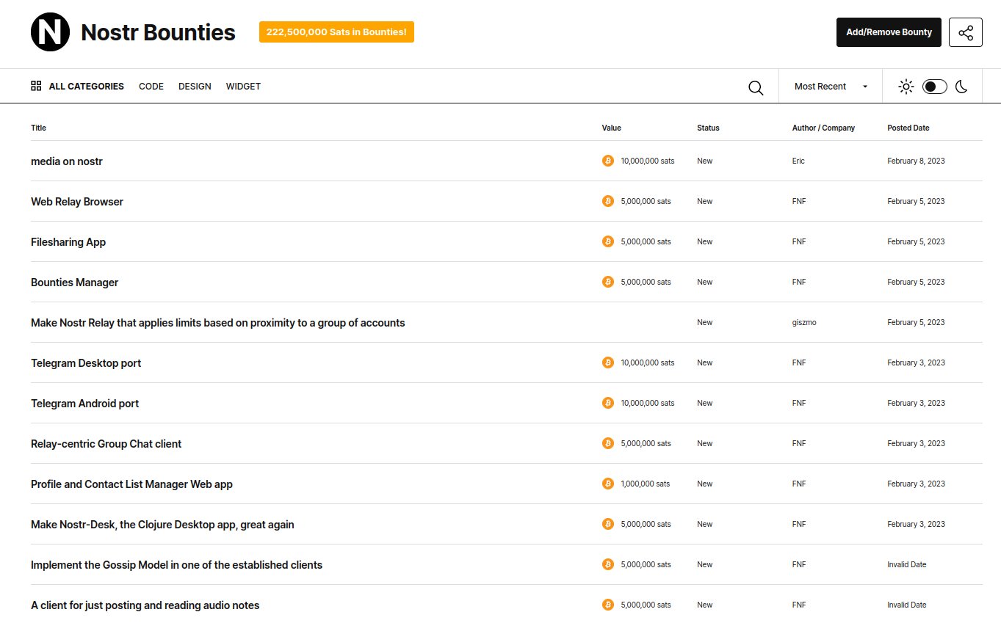The height and width of the screenshot is (623, 1001).
Task: Click '10,000,000 sats' in media on nostr row
Action: point(648,161)
